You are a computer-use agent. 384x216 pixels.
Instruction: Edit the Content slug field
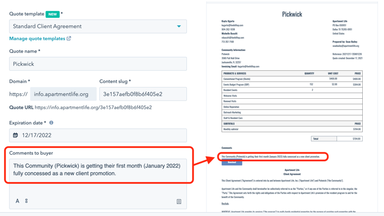click(x=143, y=94)
